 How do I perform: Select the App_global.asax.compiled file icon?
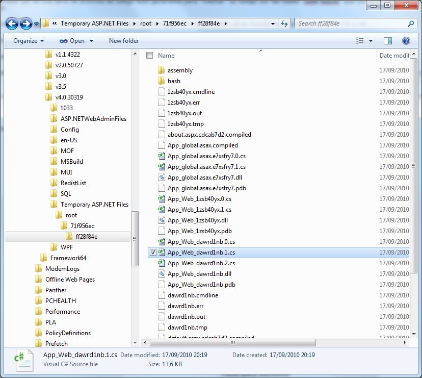(x=161, y=145)
